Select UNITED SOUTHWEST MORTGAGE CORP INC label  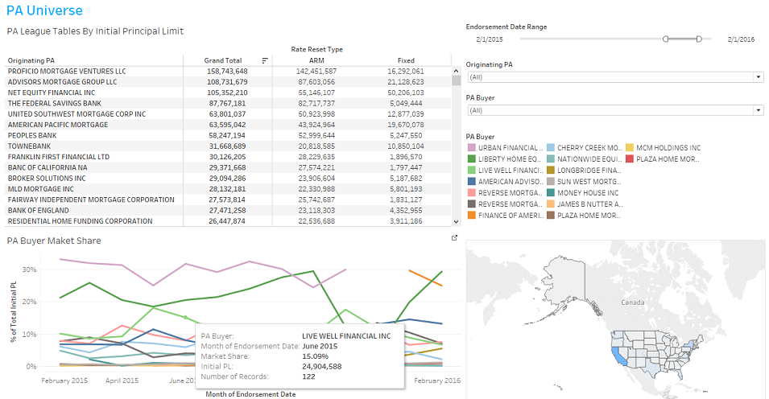click(x=77, y=114)
